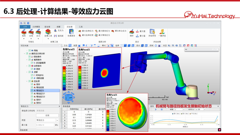Open the 类型 等效应力 dropdown
The image size is (240, 135).
[x=57, y=120]
